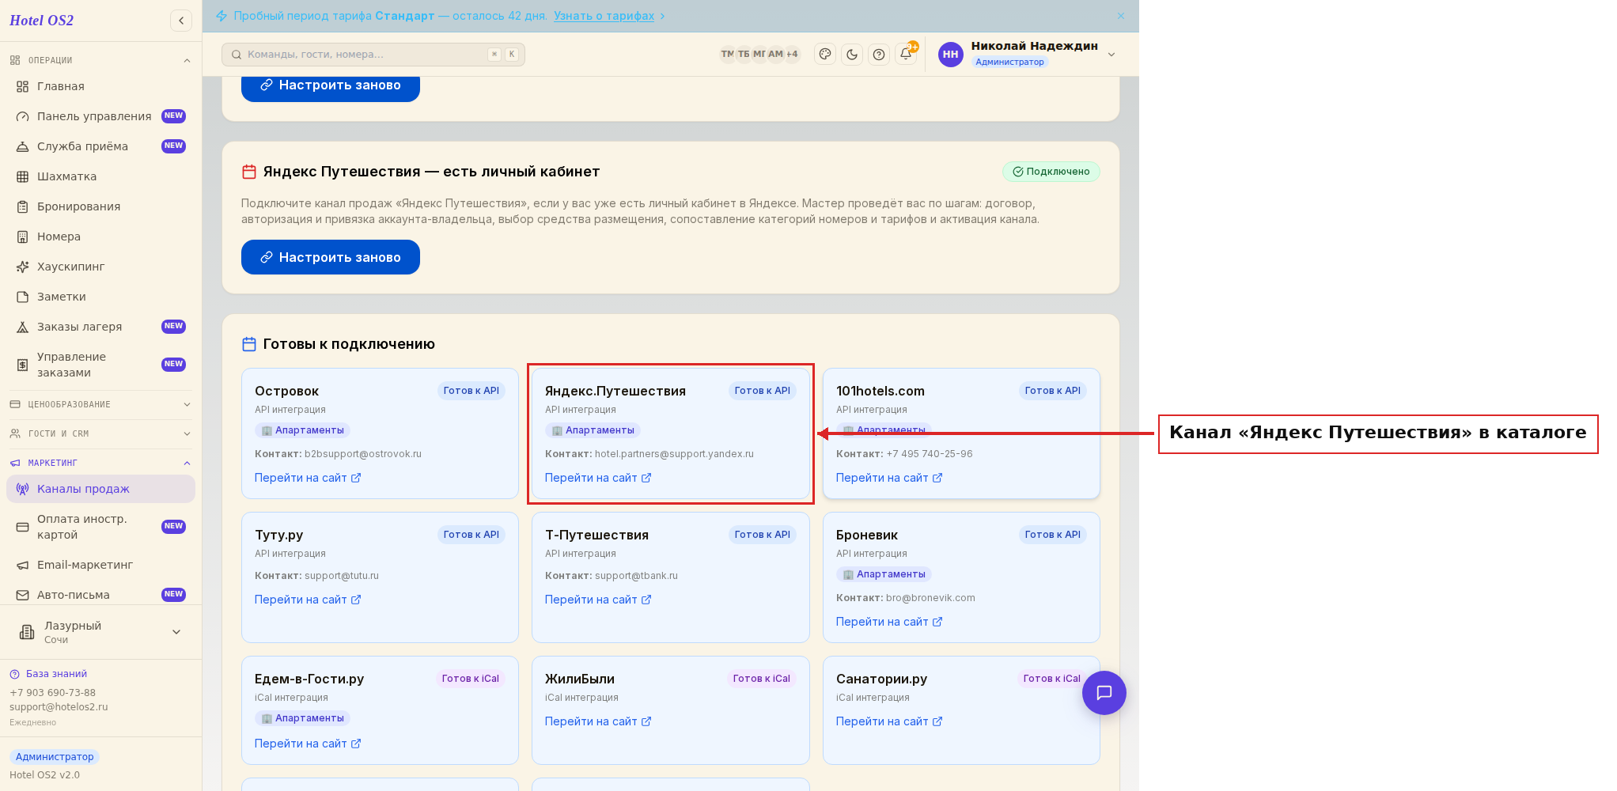The image size is (1617, 791).
Task: Click the Hotel OS2 v2.0 version text
Action: click(x=44, y=775)
